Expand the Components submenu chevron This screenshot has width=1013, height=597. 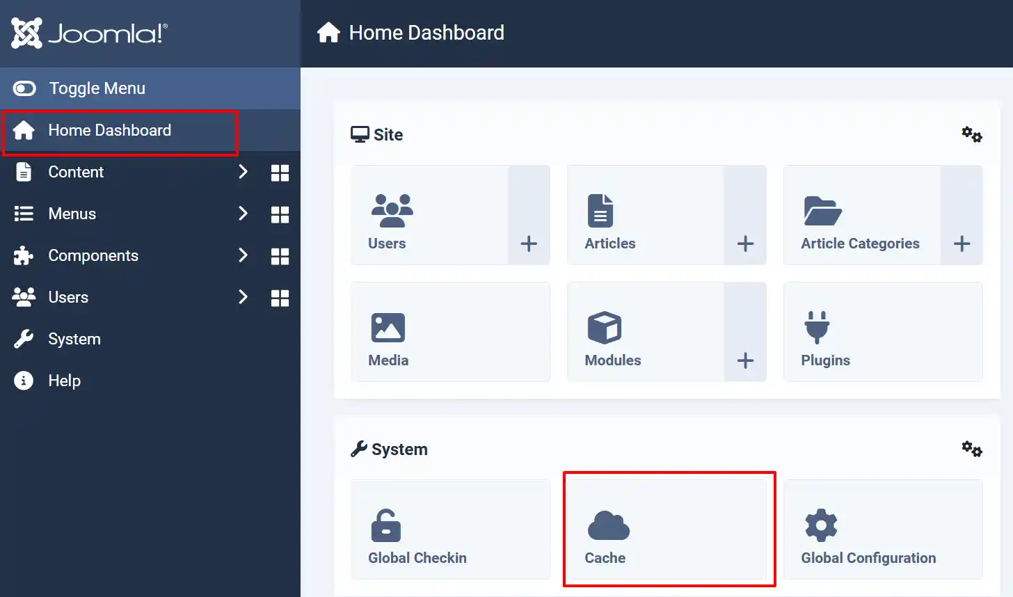pos(243,255)
